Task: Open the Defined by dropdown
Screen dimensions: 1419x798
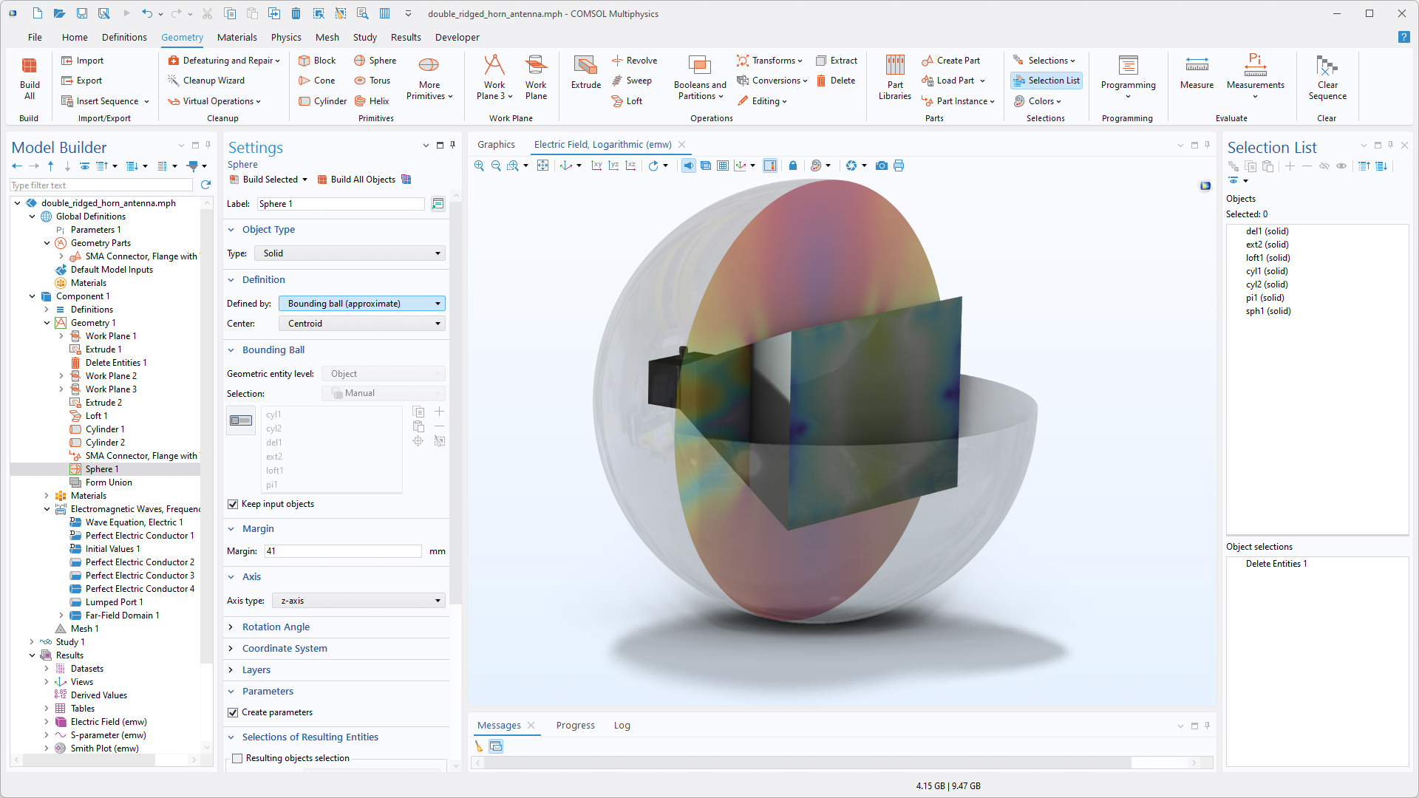Action: coord(361,304)
